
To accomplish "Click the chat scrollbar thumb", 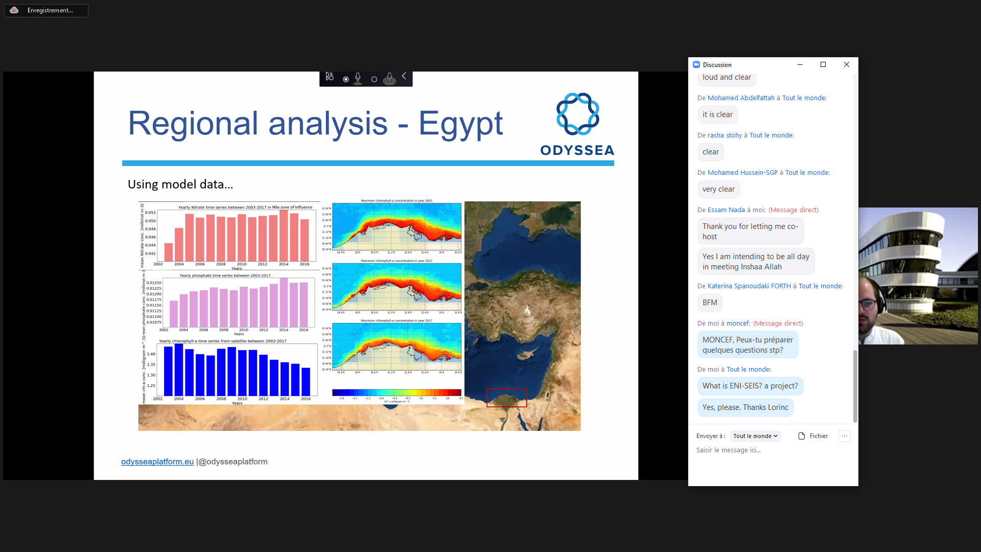I will pos(855,386).
